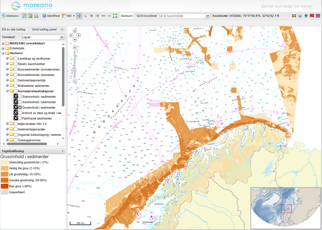Open the yellow envelope contact icon
The width and height of the screenshot is (322, 230).
294,16
